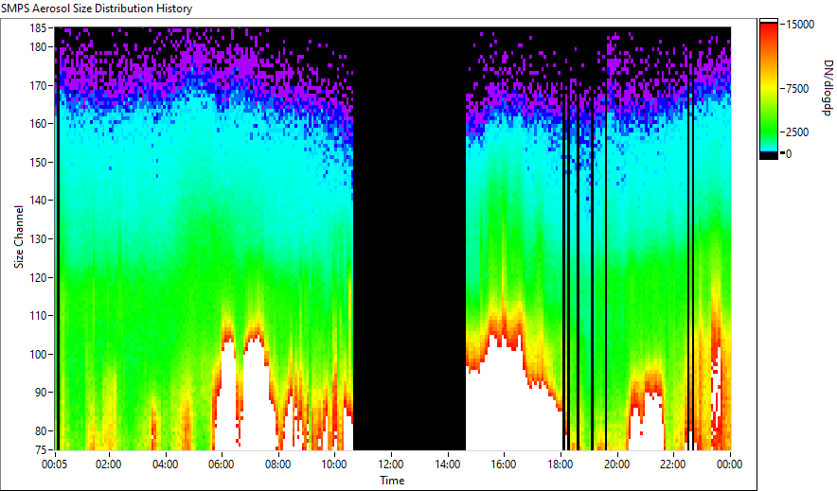Click the 10:00 time tick label
837x491 pixels.
(x=334, y=465)
